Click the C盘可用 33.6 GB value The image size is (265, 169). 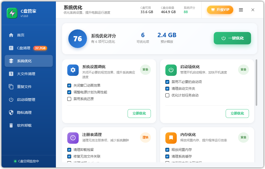(x=147, y=12)
